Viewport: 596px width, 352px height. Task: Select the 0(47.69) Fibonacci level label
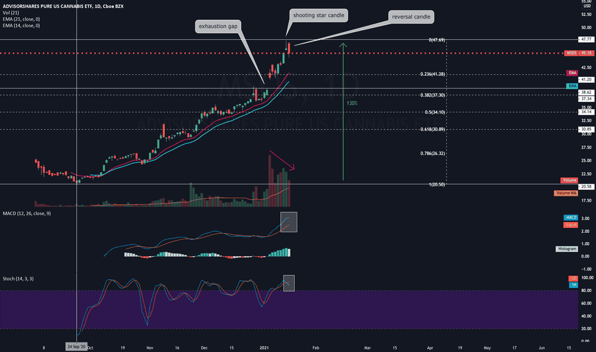[x=437, y=40]
